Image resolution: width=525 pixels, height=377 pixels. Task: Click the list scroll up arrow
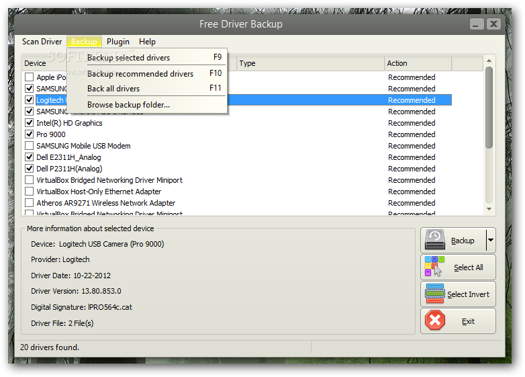click(489, 61)
